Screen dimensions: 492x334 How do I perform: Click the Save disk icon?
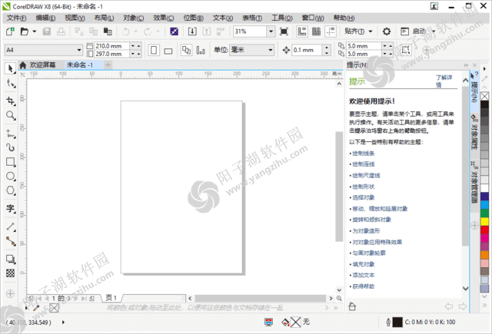(x=47, y=31)
